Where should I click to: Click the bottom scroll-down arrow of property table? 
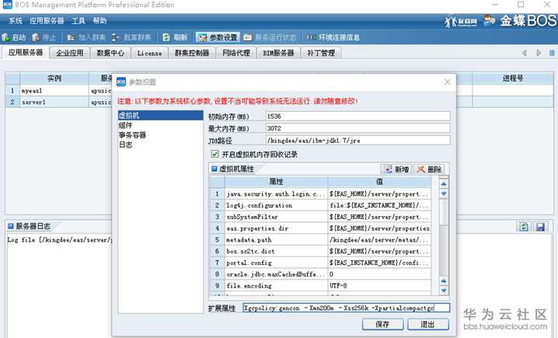[x=444, y=291]
